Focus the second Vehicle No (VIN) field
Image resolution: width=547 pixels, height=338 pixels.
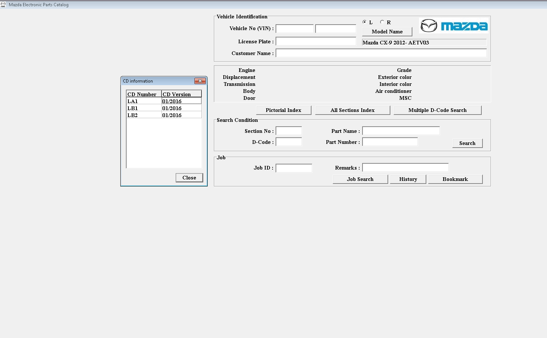point(336,29)
